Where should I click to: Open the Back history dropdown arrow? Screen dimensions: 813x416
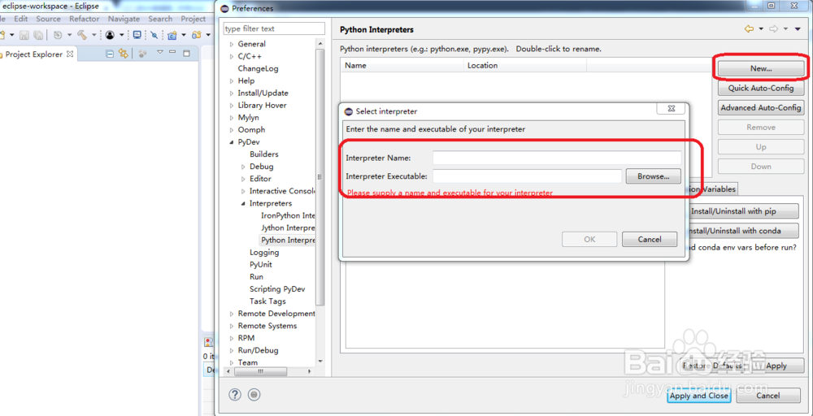pos(761,29)
